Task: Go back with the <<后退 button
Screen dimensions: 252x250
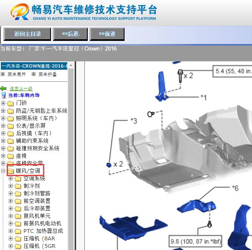Action: pos(70,34)
